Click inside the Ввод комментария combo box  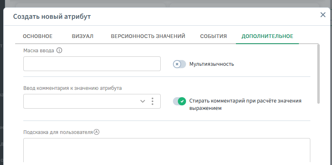coord(80,101)
